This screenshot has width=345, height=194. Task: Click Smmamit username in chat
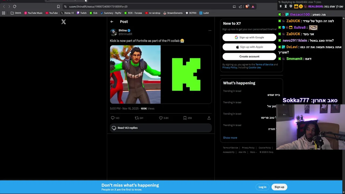click(294, 59)
